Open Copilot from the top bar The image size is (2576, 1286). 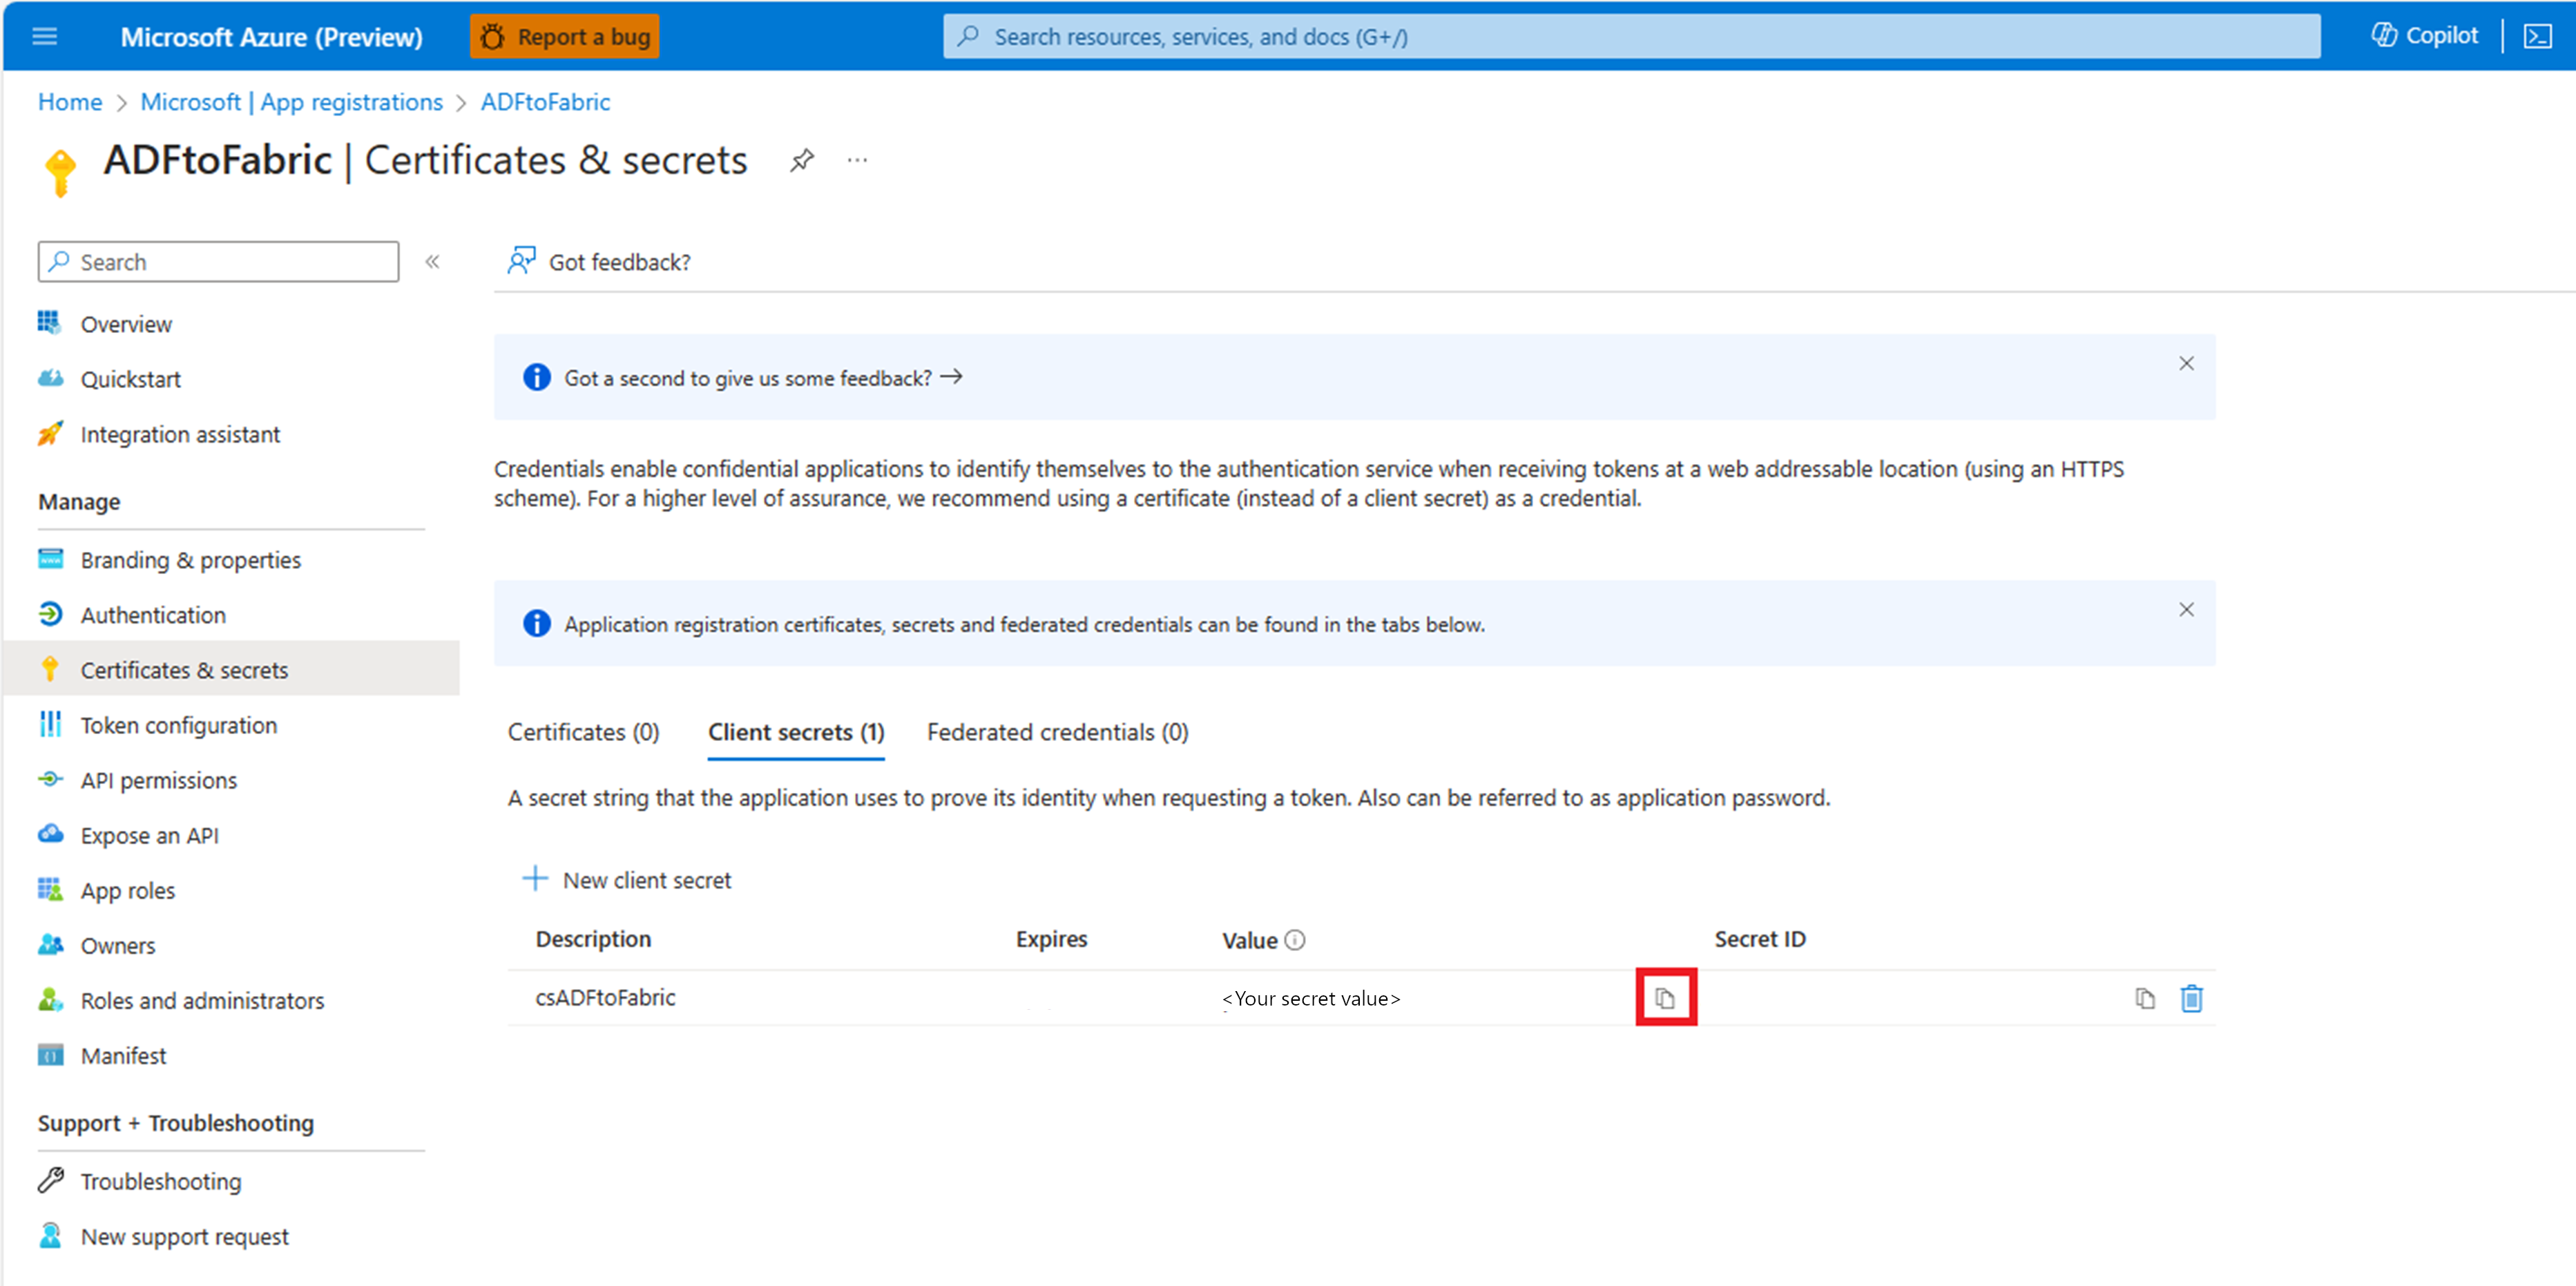(2425, 36)
